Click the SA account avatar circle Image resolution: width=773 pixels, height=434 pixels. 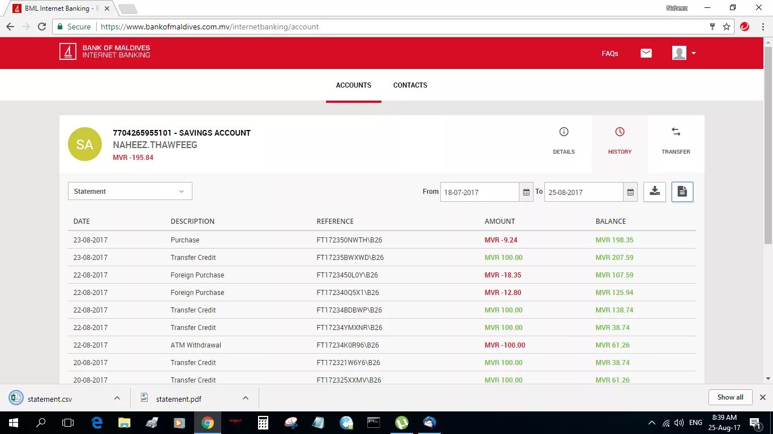[x=84, y=144]
